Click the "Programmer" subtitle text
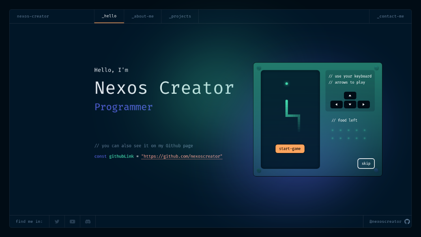Image resolution: width=421 pixels, height=237 pixels. [x=124, y=107]
